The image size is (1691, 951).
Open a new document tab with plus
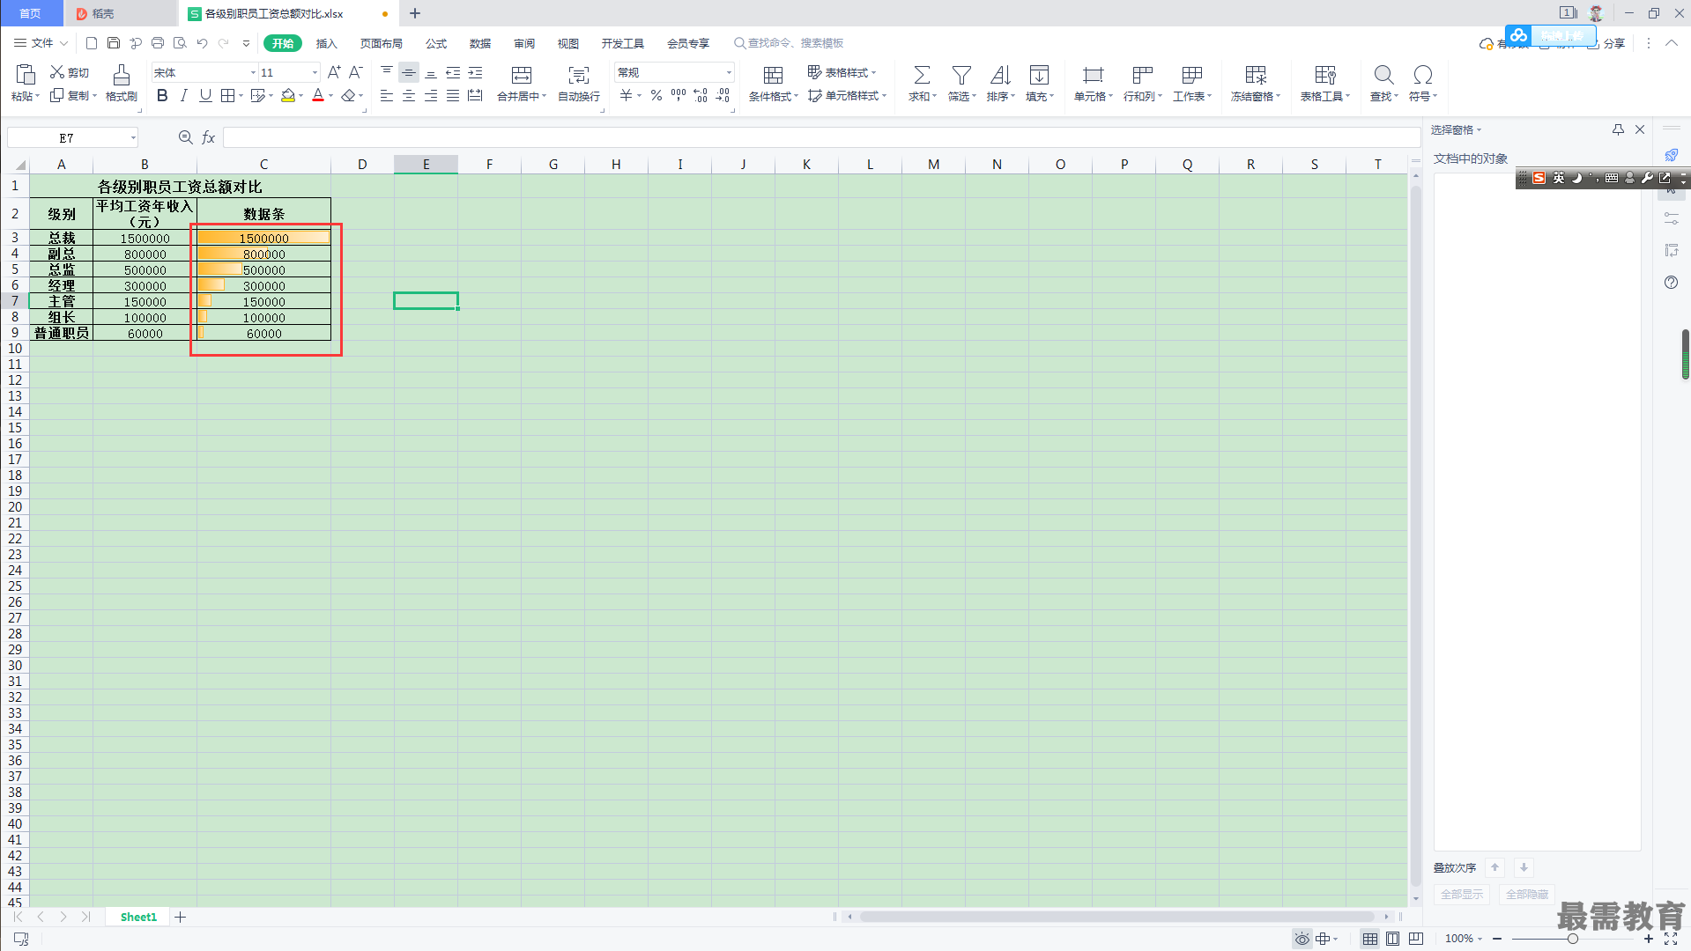tap(415, 13)
